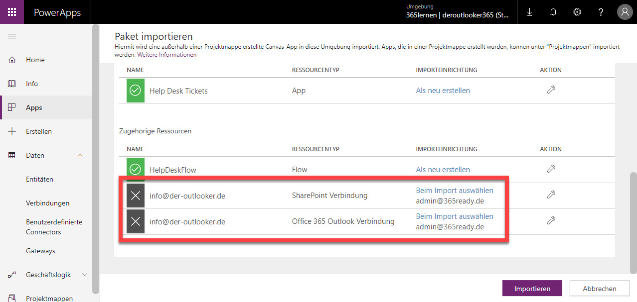Click the green check for Help Desk Tickets
The width and height of the screenshot is (637, 302).
pos(135,91)
